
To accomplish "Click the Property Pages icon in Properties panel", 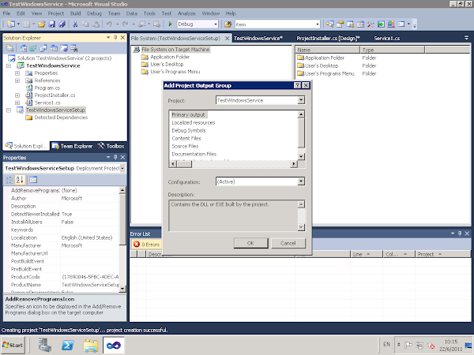I will tap(33, 180).
